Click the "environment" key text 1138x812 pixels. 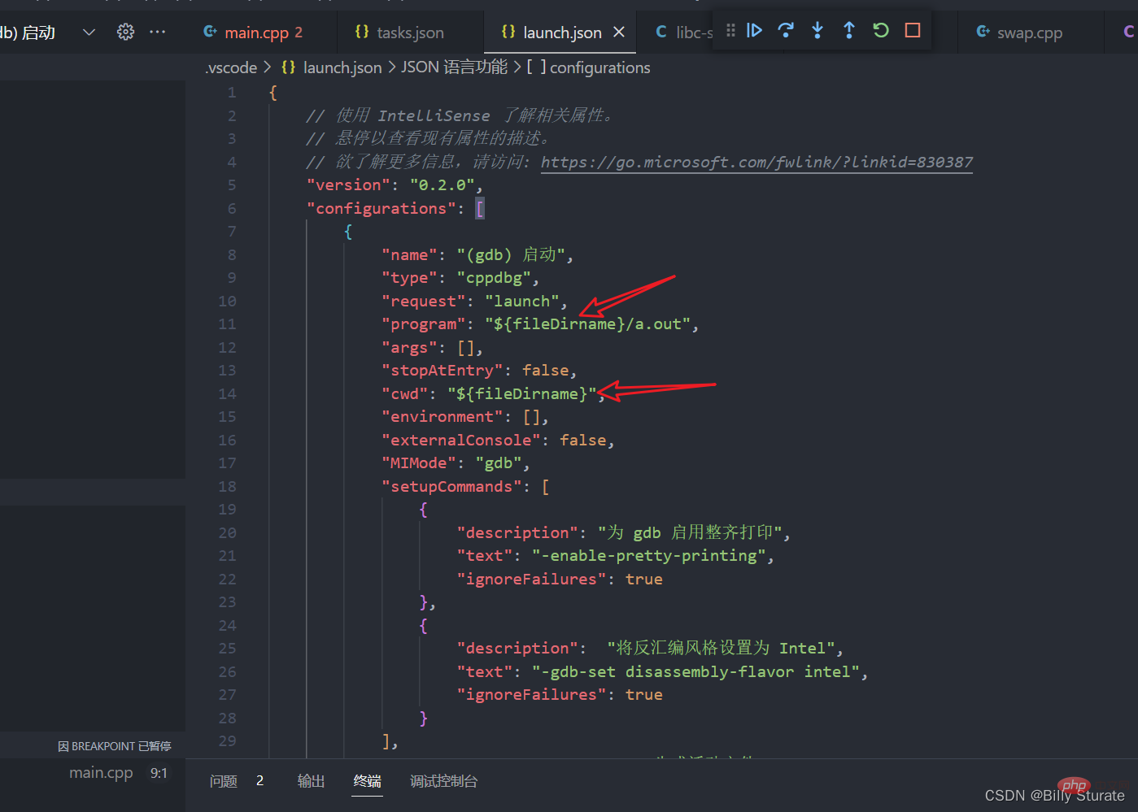pyautogui.click(x=443, y=416)
